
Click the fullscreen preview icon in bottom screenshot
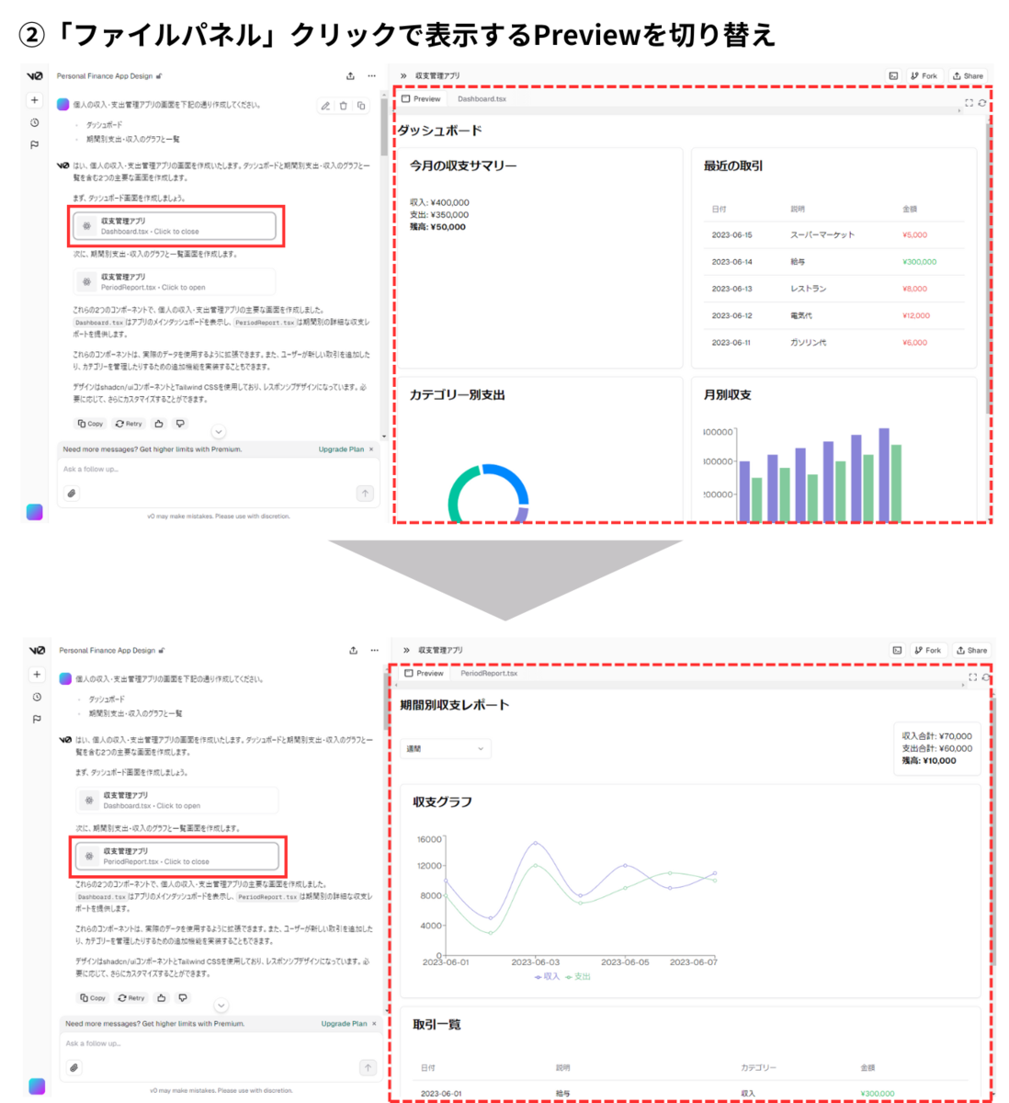coord(972,677)
